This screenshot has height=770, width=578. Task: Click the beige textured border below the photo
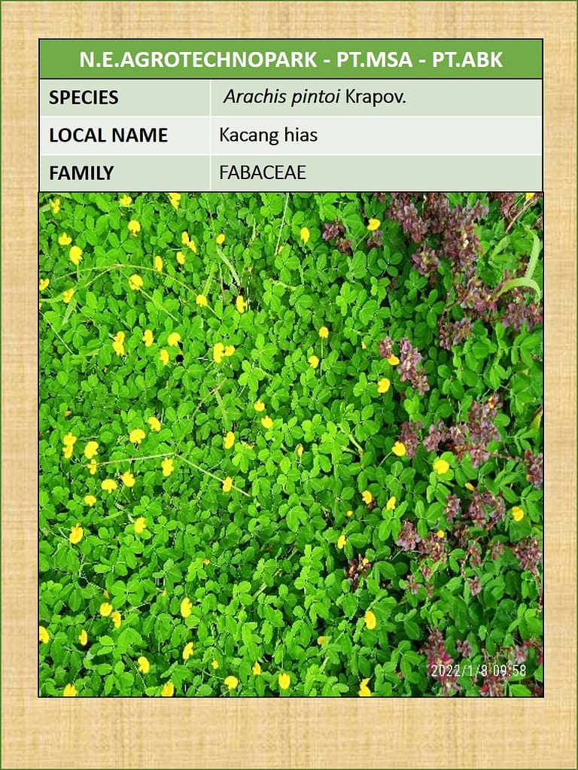tap(291, 730)
